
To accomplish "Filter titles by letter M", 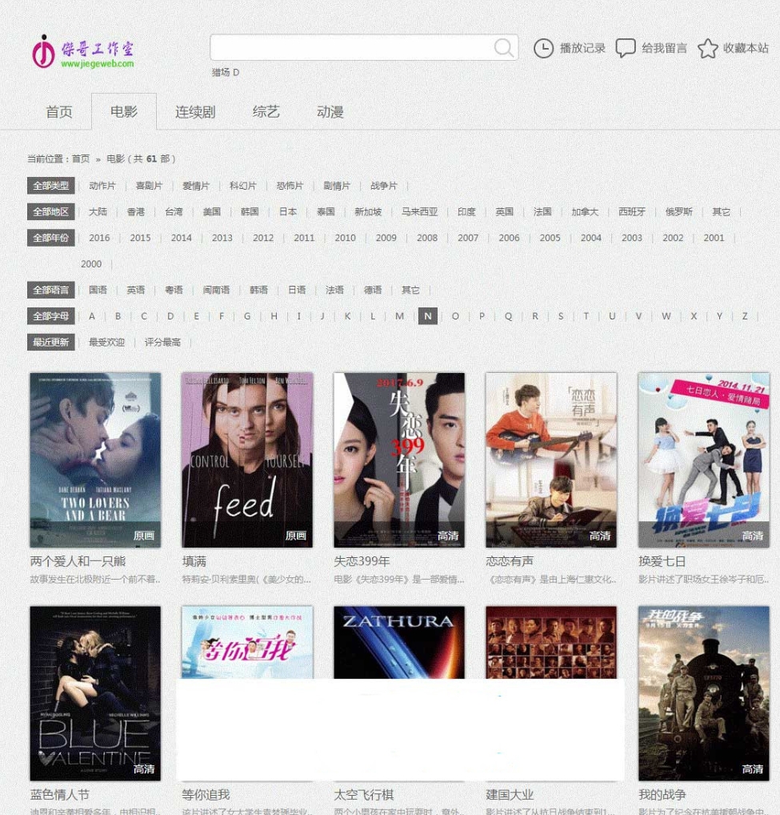I will tap(399, 316).
